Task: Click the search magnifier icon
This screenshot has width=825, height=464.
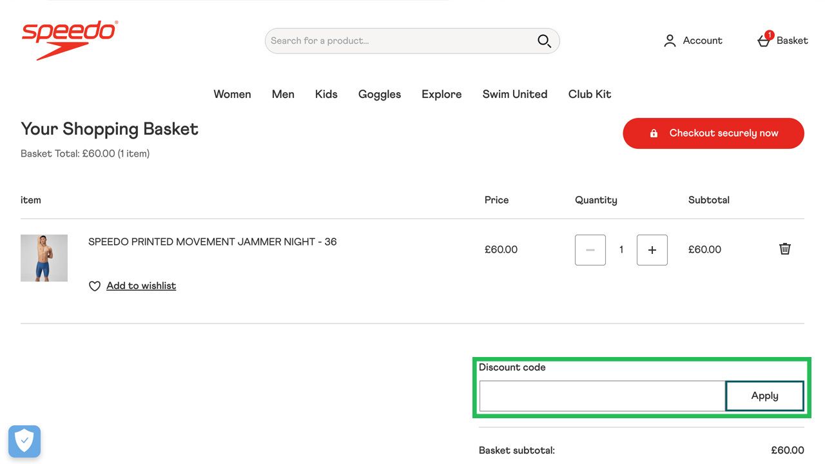Action: tap(544, 41)
